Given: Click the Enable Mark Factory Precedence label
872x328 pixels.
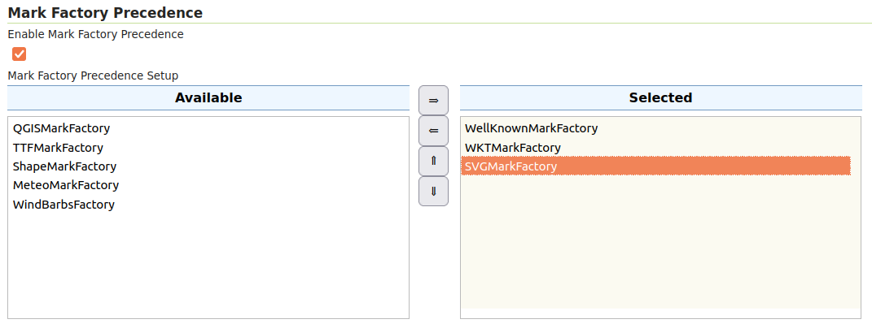Looking at the screenshot, I should 95,34.
